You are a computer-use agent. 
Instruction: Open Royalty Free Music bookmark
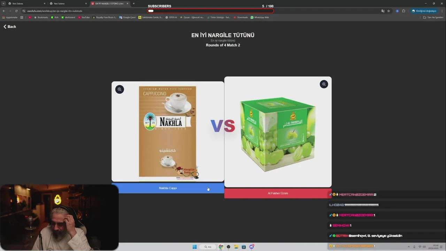pos(104,17)
